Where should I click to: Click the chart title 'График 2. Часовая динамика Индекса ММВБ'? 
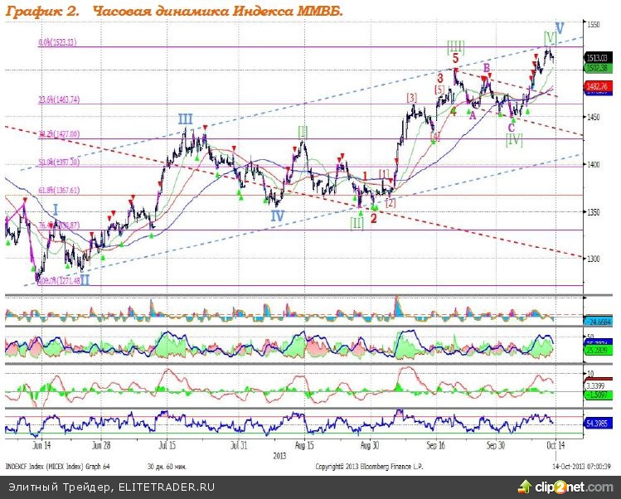174,11
